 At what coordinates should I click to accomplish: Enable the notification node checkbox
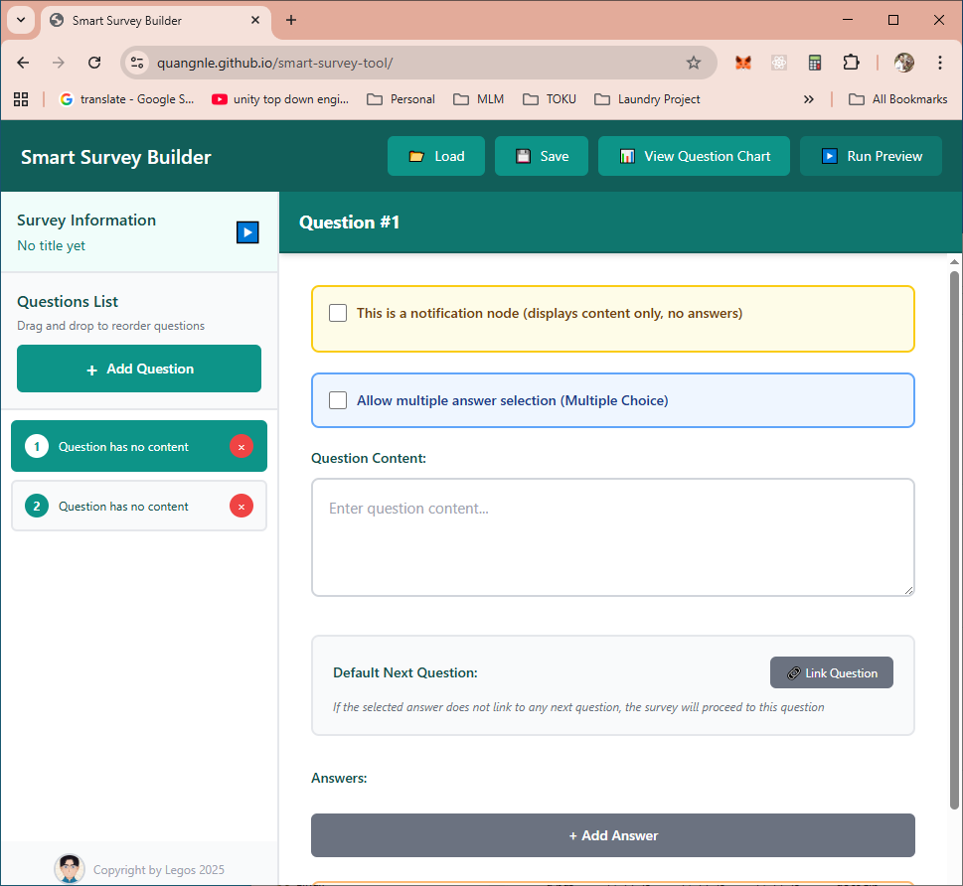click(x=338, y=313)
